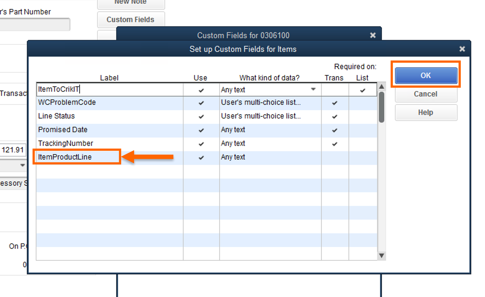Click OK to save custom fields
The image size is (485, 297).
pos(426,76)
